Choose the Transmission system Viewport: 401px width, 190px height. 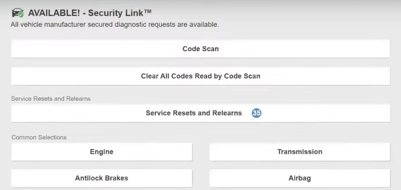[299, 152]
